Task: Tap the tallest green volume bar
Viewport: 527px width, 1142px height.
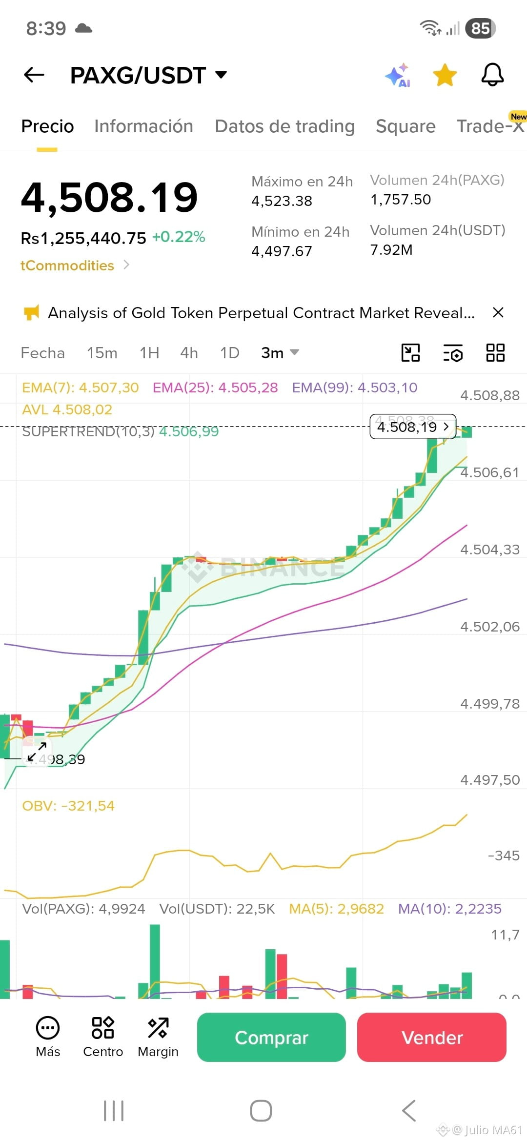Action: coord(155,961)
